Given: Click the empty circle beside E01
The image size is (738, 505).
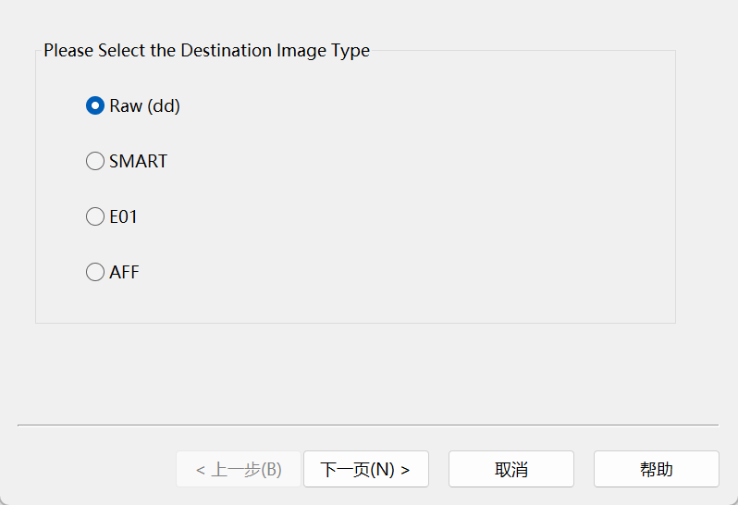Looking at the screenshot, I should point(95,216).
